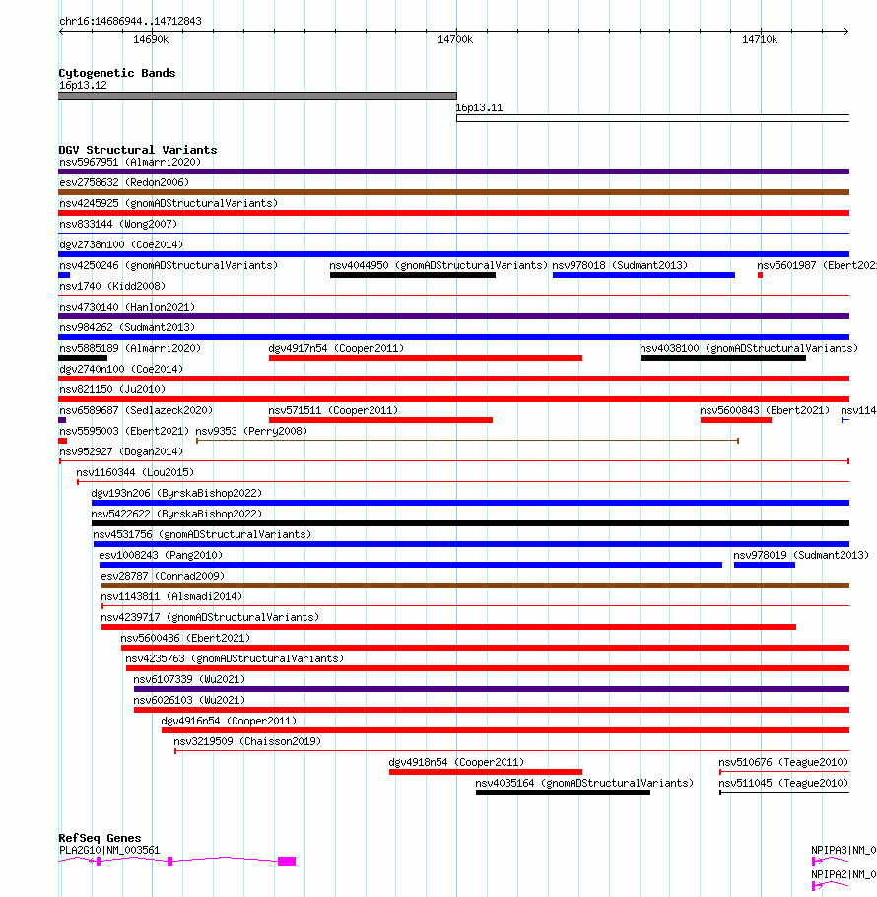Viewport: 877px width, 897px height.
Task: Select nsv952927 (Dogan2014) variant label
Action: [x=121, y=451]
